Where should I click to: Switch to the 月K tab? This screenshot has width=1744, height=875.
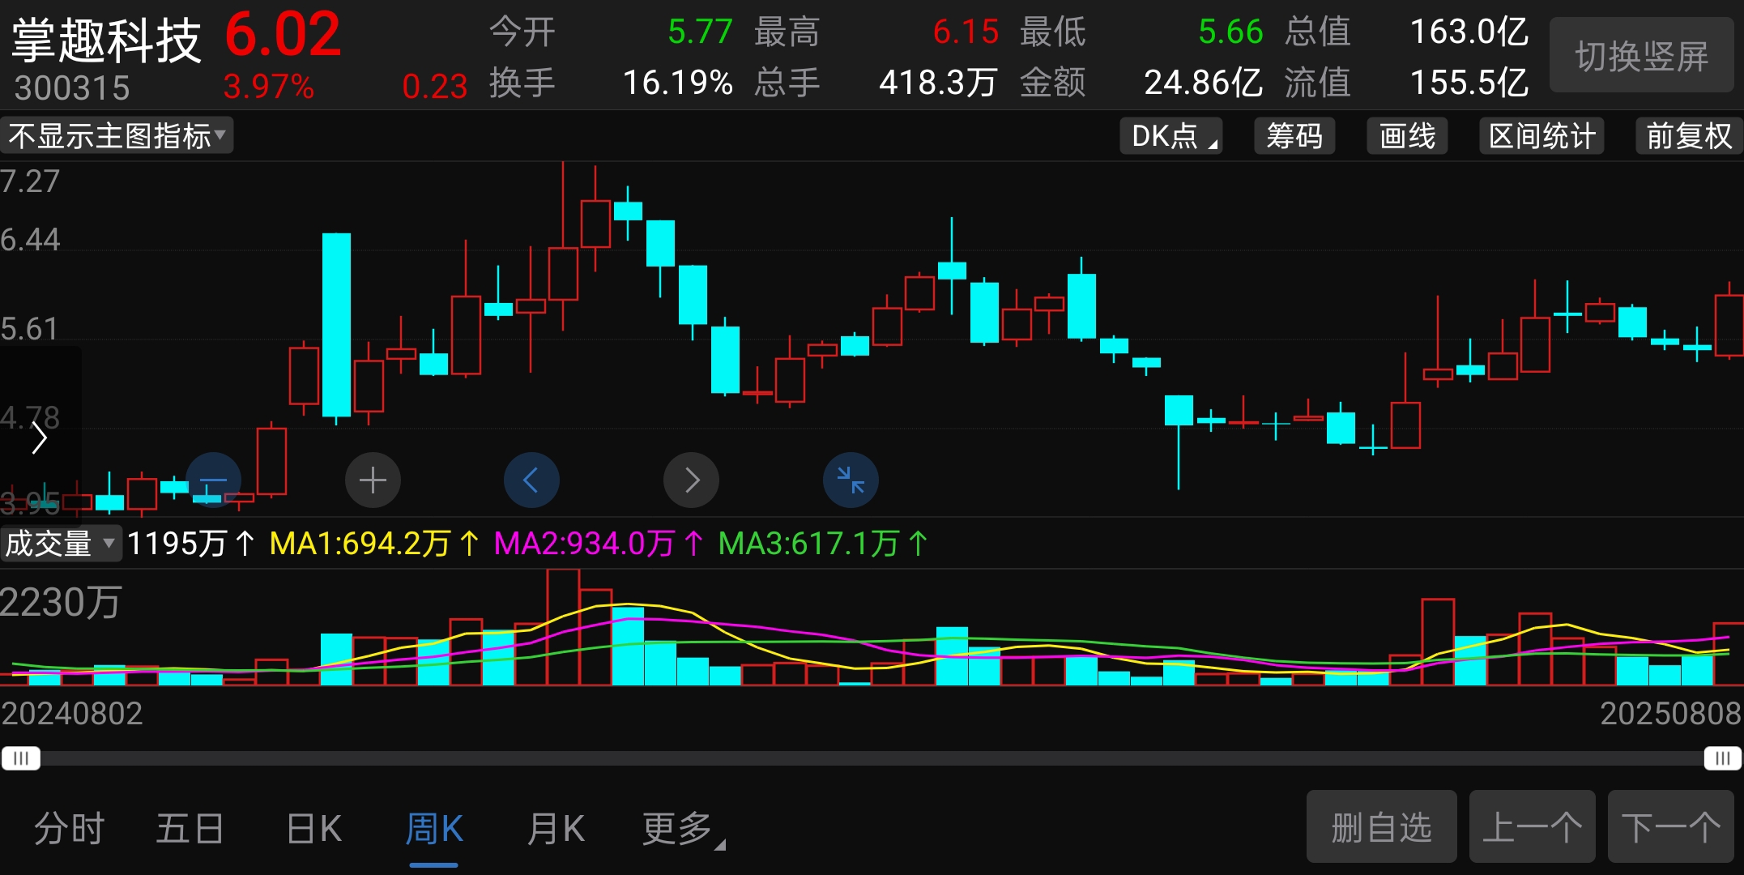[x=556, y=829]
